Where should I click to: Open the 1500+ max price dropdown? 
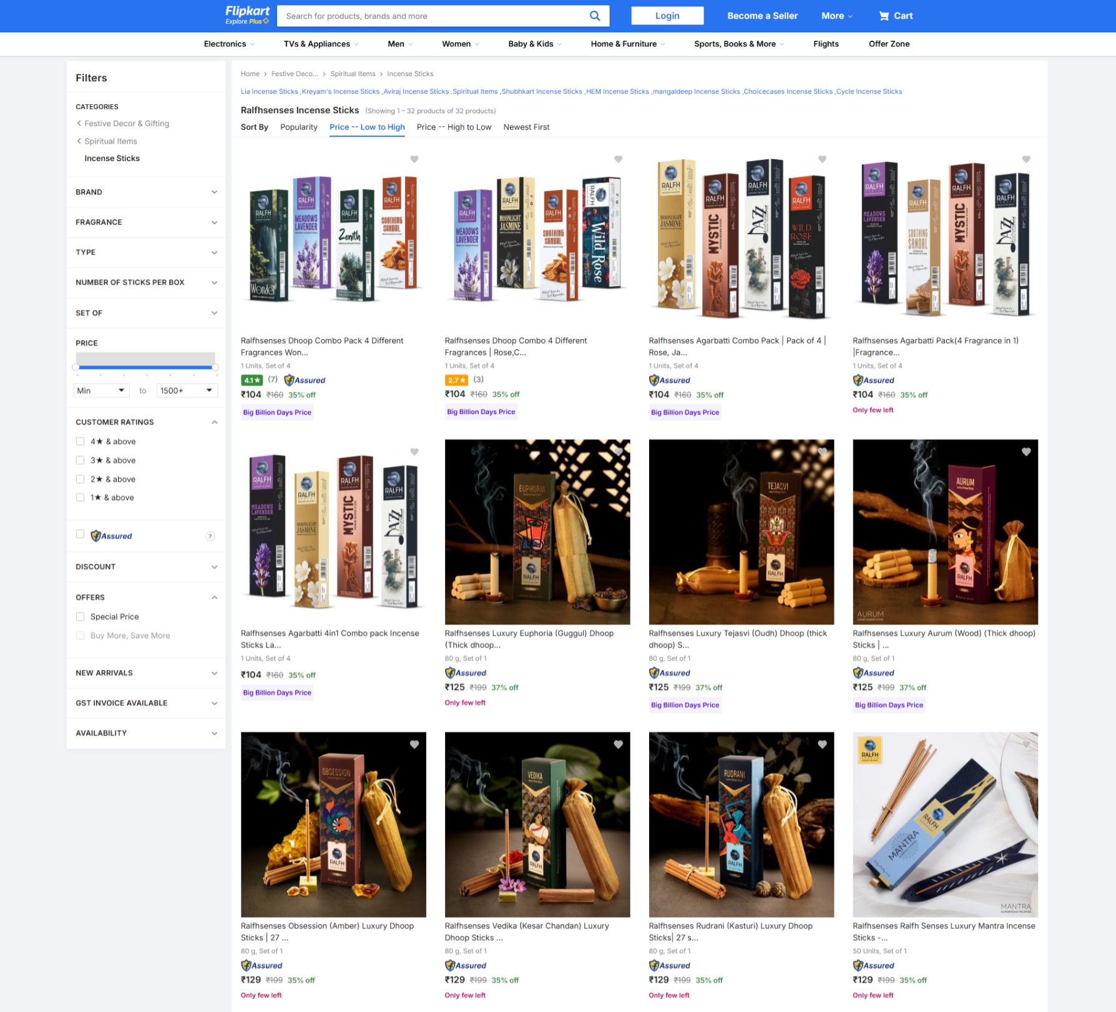[187, 391]
